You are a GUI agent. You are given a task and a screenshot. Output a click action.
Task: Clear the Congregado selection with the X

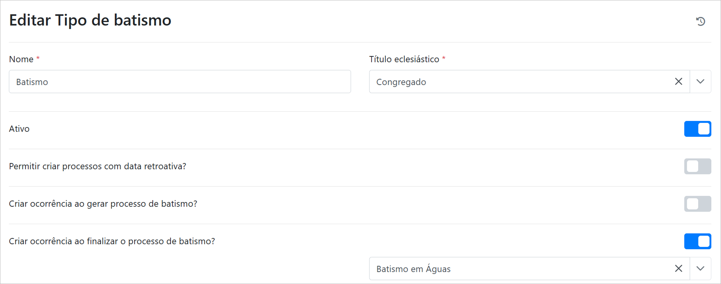coord(678,82)
